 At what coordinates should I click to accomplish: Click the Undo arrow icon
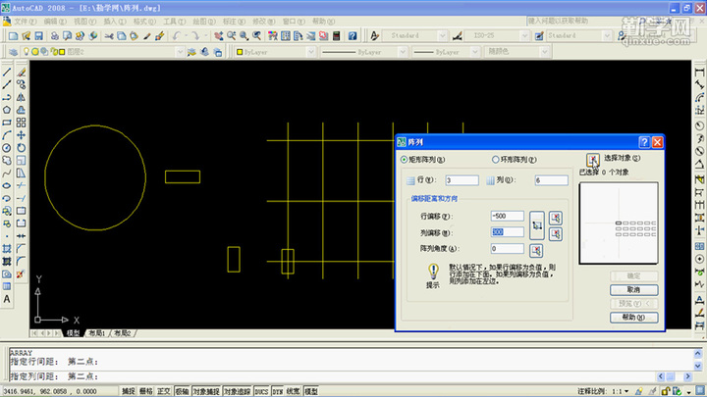[177, 35]
